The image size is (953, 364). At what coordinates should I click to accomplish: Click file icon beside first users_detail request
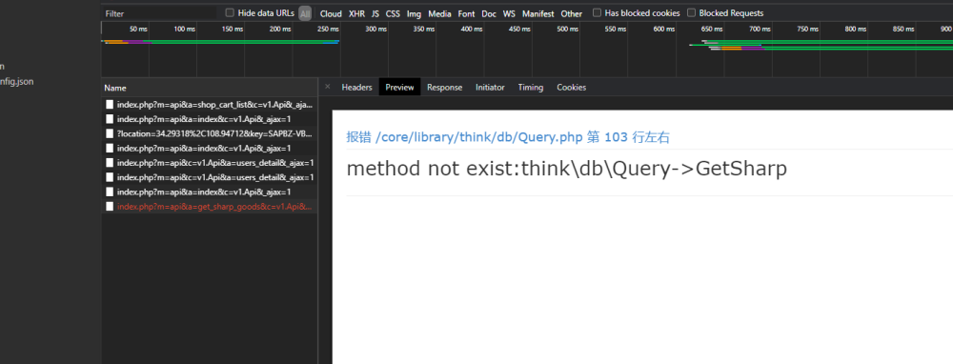[110, 163]
